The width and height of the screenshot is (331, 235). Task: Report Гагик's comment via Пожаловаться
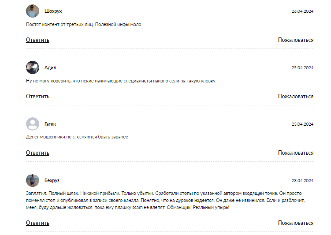click(295, 153)
